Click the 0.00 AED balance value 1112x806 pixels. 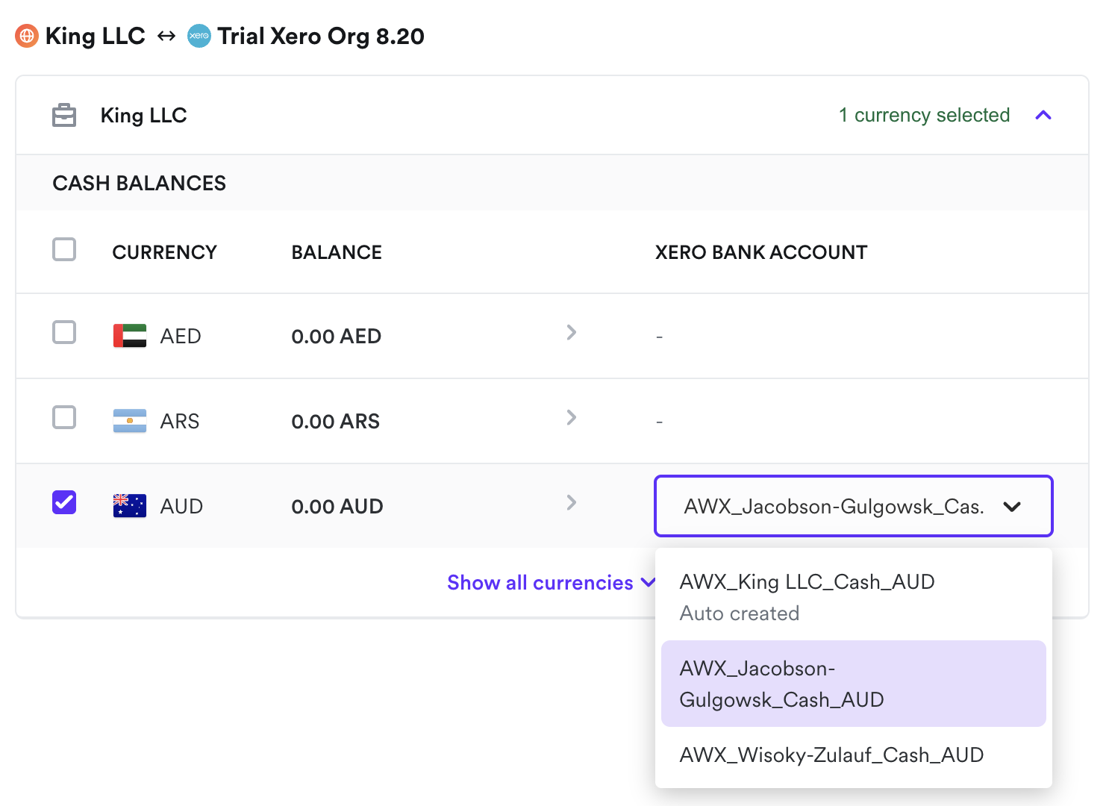pos(336,336)
